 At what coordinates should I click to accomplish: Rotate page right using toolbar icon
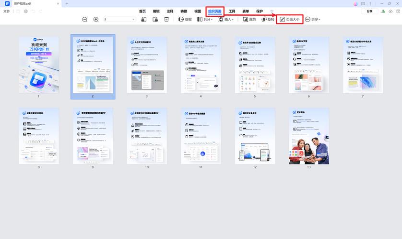[x=155, y=20]
